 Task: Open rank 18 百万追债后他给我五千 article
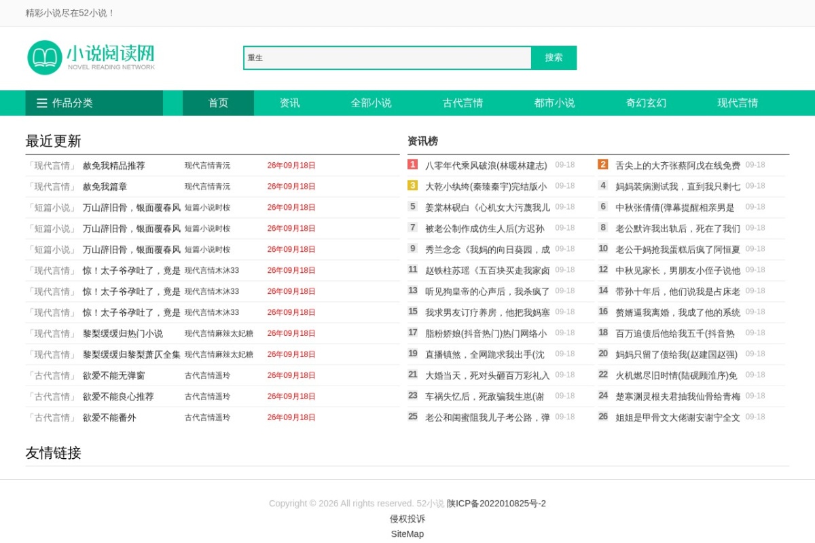click(x=675, y=334)
